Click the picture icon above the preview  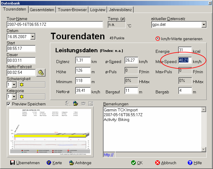point(91,104)
